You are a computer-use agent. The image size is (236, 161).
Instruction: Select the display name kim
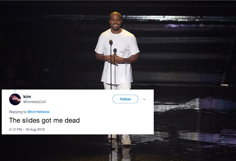pyautogui.click(x=27, y=97)
